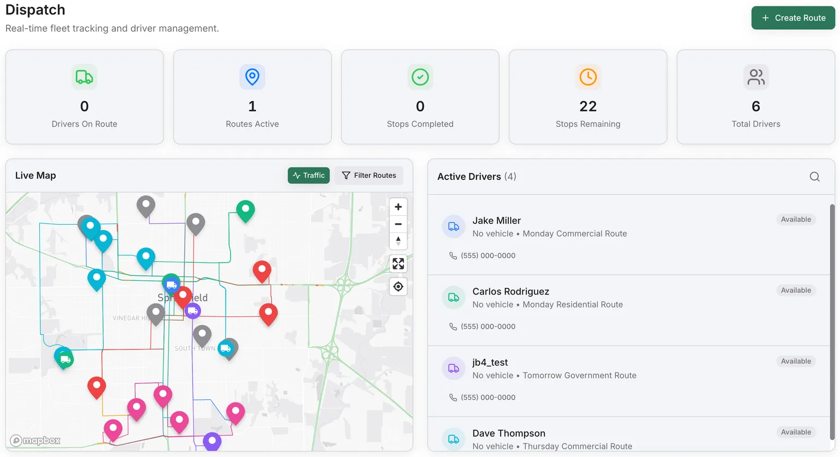
Task: Click Carlos Rodriguez's phone icon
Action: tap(453, 327)
